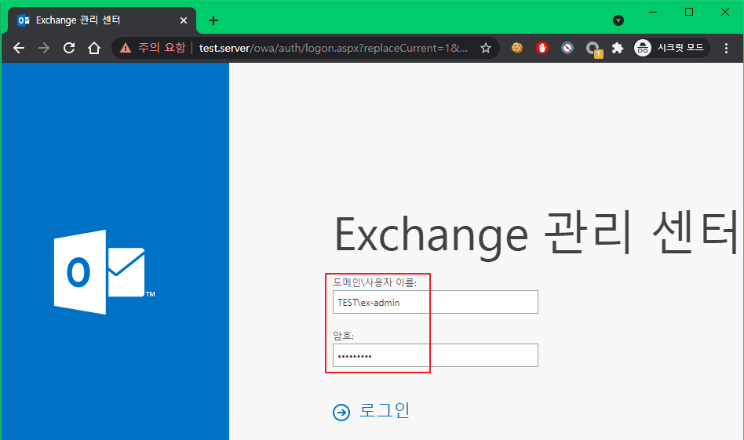This screenshot has width=744, height=440.
Task: Close the Exchange 관리 센터 tab
Action: (184, 20)
